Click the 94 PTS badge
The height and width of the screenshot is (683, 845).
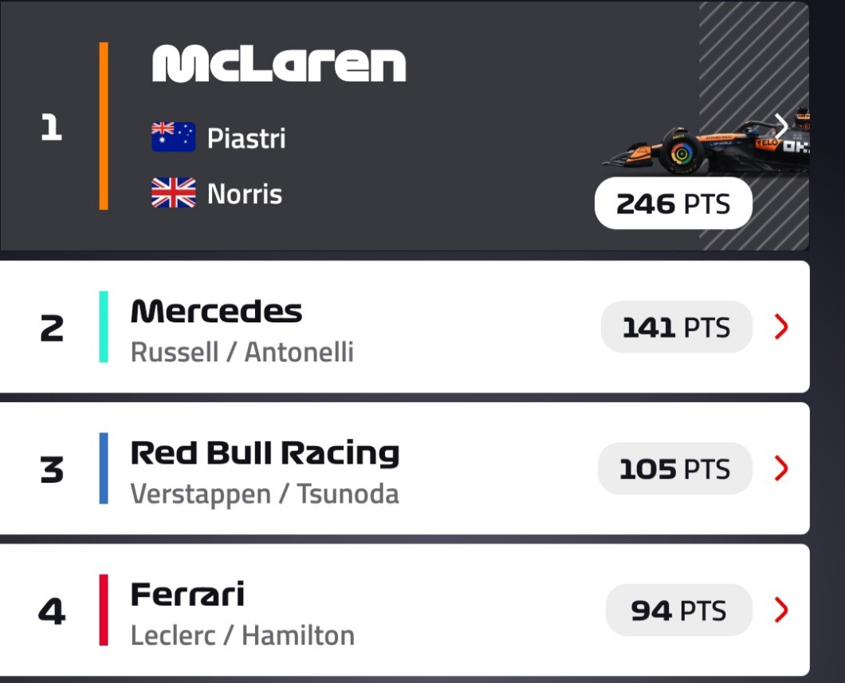pos(678,610)
